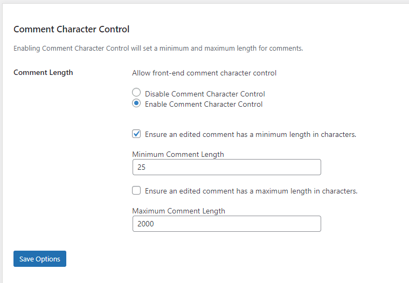This screenshot has height=283, width=409.
Task: Click the 'Ensure an edited comment has a minimum length' label
Action: click(251, 135)
